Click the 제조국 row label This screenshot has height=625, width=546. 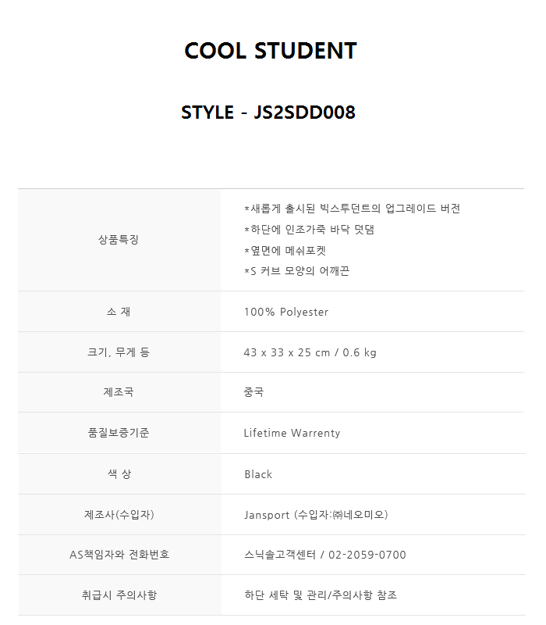(x=119, y=392)
